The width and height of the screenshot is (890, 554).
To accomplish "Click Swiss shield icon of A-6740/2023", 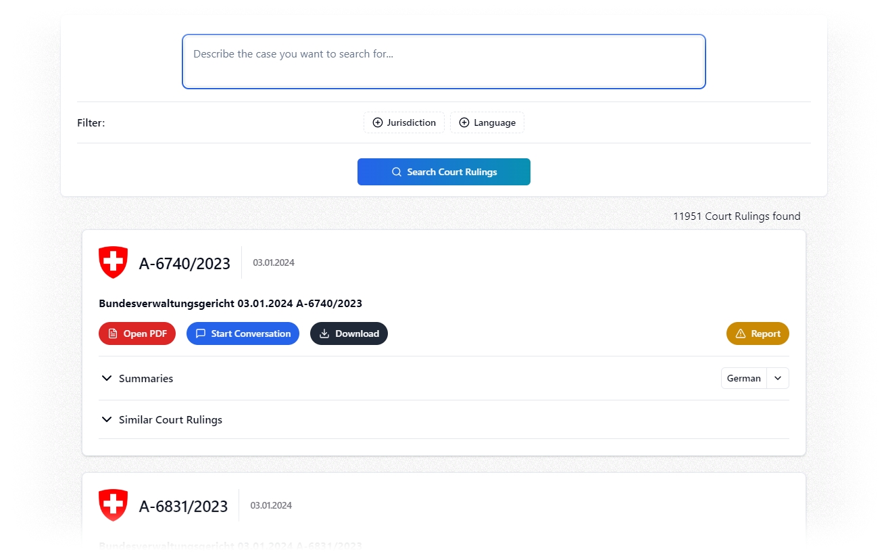I will tap(113, 262).
